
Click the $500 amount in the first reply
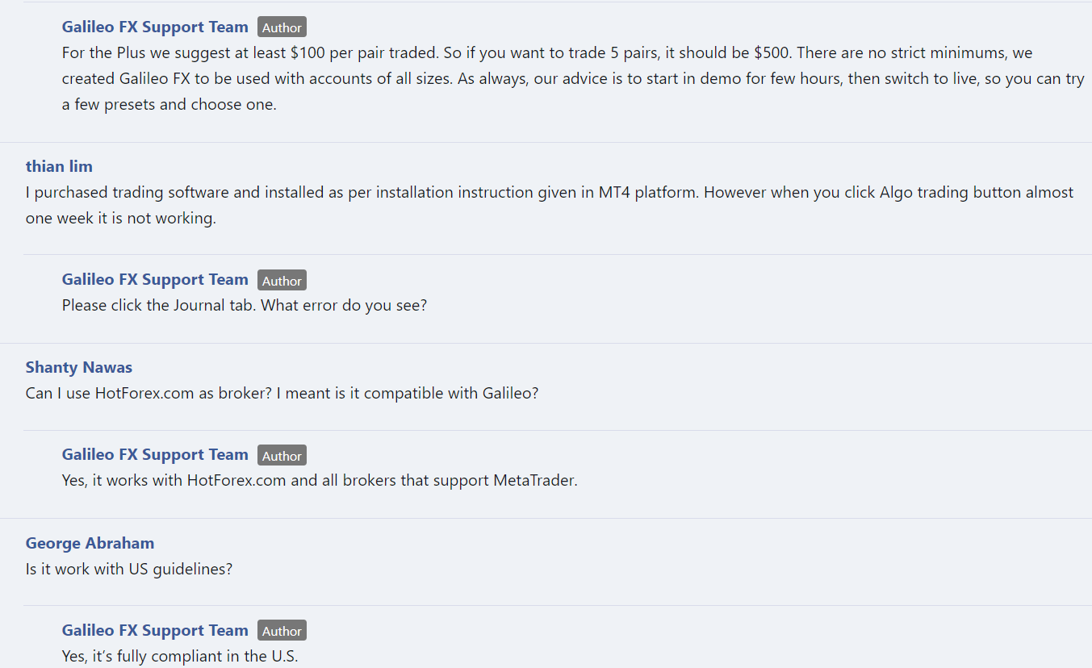(x=771, y=53)
